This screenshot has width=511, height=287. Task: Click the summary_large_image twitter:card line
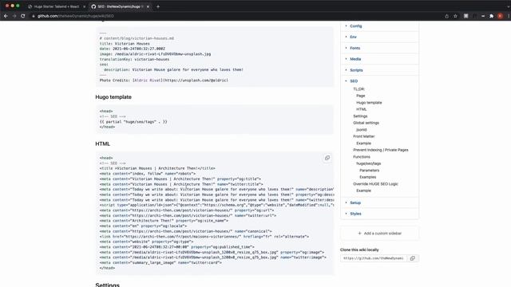[160, 262]
